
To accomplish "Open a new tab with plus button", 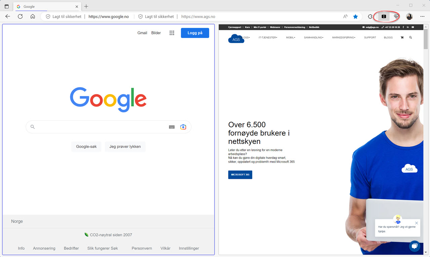I will [86, 6].
